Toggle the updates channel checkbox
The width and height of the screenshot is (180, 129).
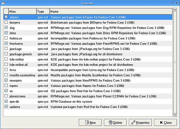tap(6, 107)
